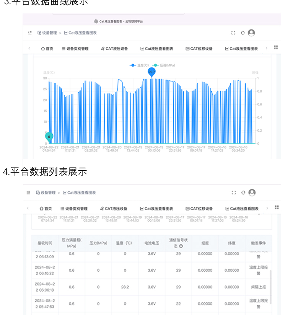The width and height of the screenshot is (306, 315).
Task: Click the refresh icon in the data list header
Action: (243, 193)
